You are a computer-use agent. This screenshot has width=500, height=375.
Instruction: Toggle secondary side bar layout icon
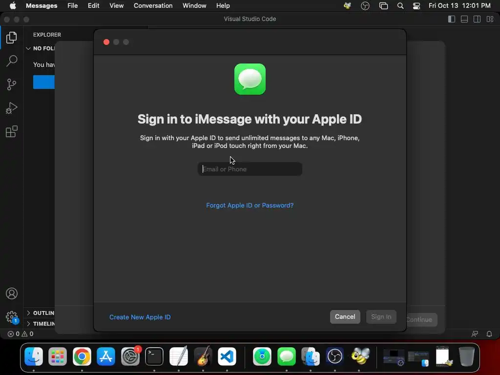477,19
